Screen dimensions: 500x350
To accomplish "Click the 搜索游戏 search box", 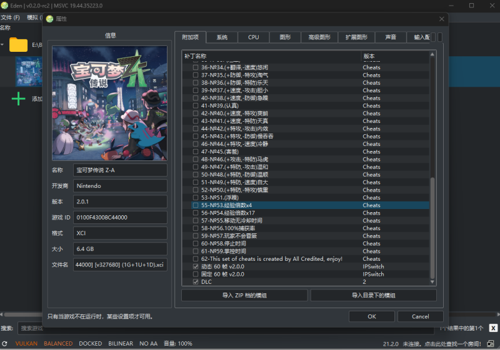I will (x=226, y=328).
